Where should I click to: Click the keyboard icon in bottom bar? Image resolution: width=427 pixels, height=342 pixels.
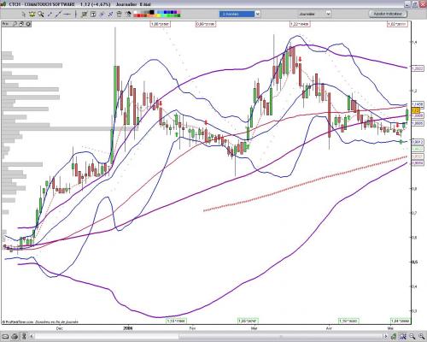click(x=5, y=337)
